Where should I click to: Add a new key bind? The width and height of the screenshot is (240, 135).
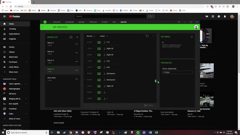coord(192,37)
